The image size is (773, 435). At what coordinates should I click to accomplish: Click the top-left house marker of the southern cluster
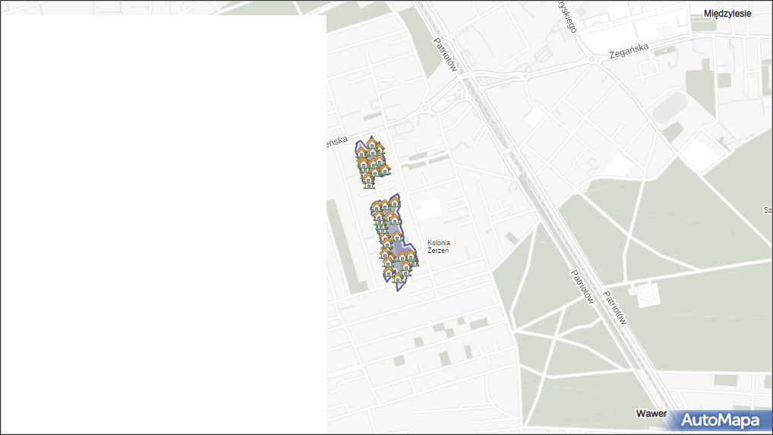point(376,207)
